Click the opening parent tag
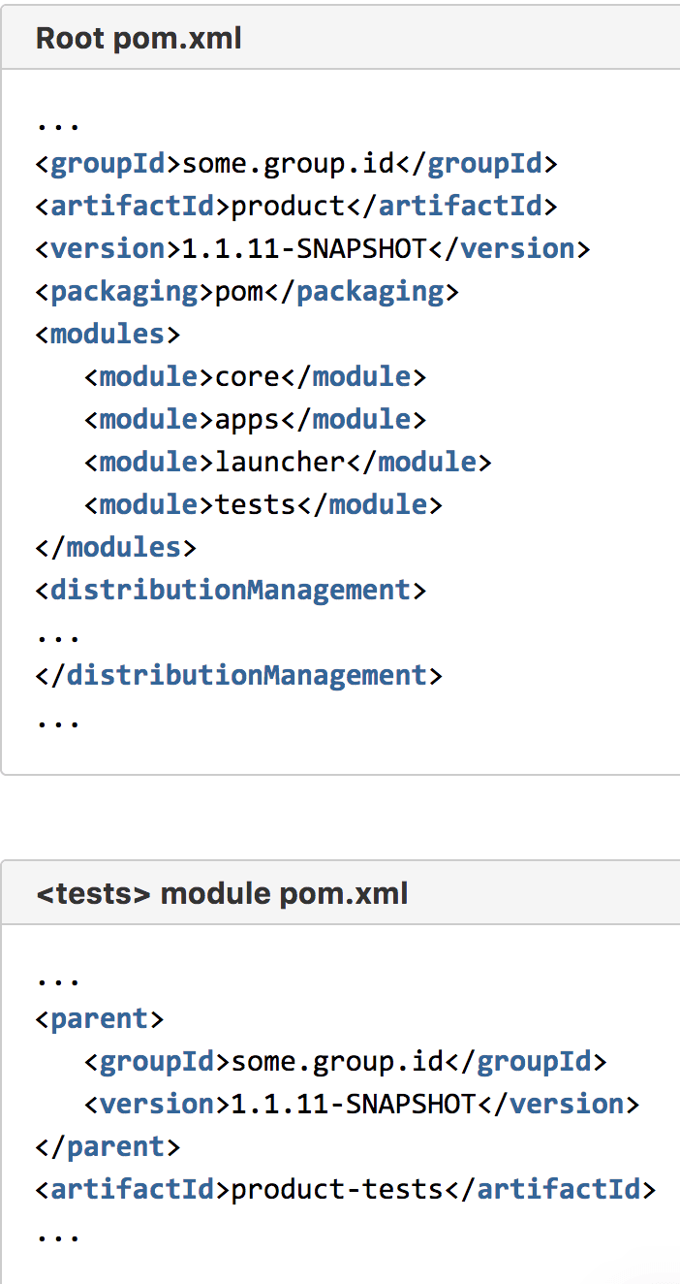This screenshot has width=680, height=1284. click(100, 1019)
